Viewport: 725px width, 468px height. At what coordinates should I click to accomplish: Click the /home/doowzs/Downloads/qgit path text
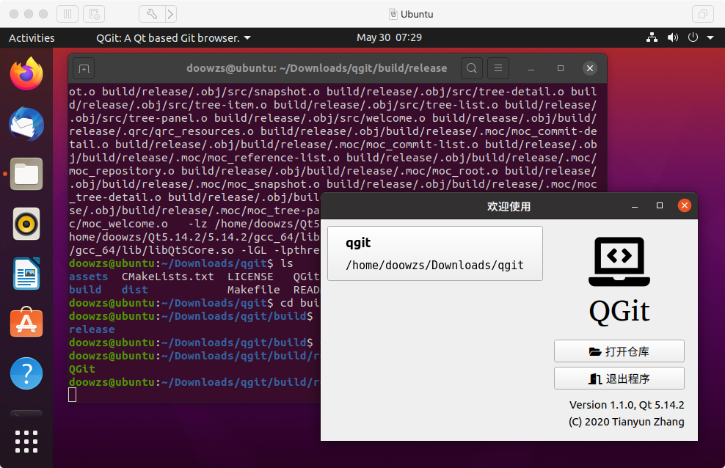point(434,266)
